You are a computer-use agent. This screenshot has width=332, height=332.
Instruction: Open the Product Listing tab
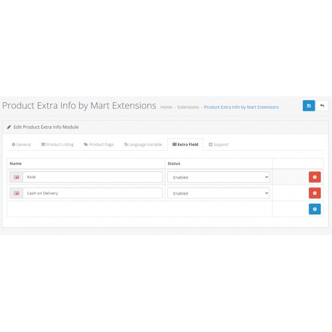pos(57,145)
